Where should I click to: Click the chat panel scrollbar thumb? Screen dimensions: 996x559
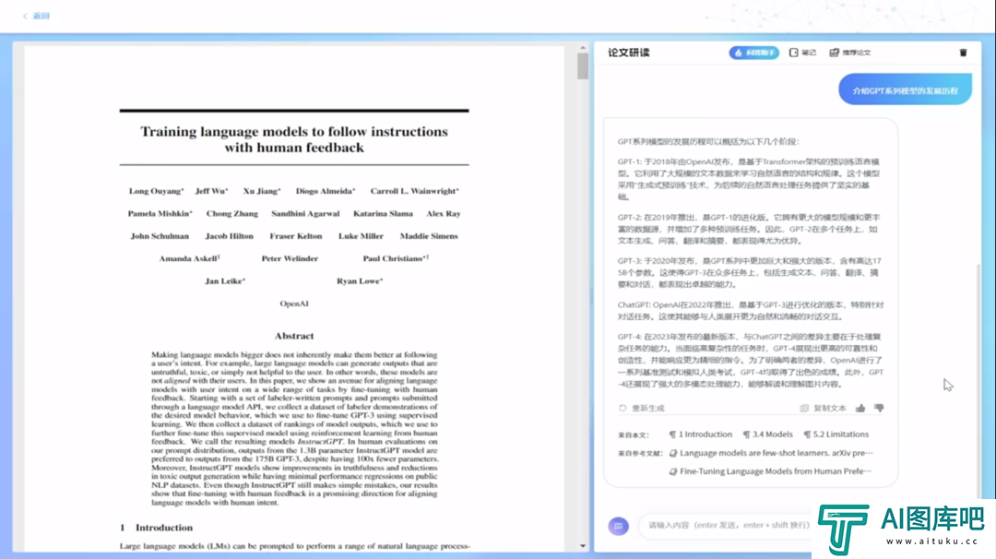point(978,381)
